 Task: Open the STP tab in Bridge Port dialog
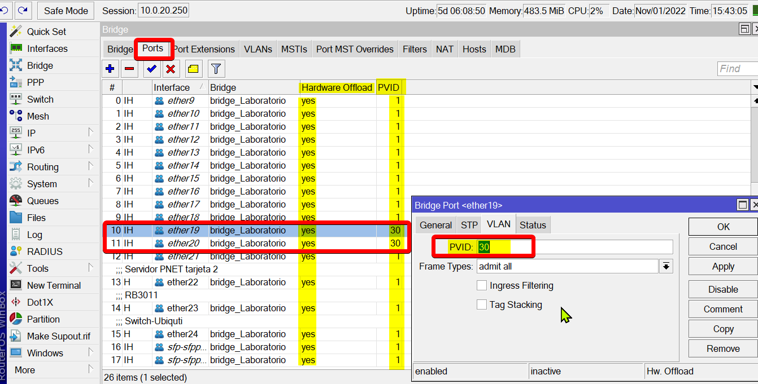click(469, 225)
